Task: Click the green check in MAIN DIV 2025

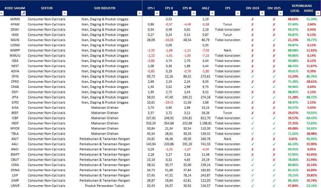Action: [x=274, y=40]
